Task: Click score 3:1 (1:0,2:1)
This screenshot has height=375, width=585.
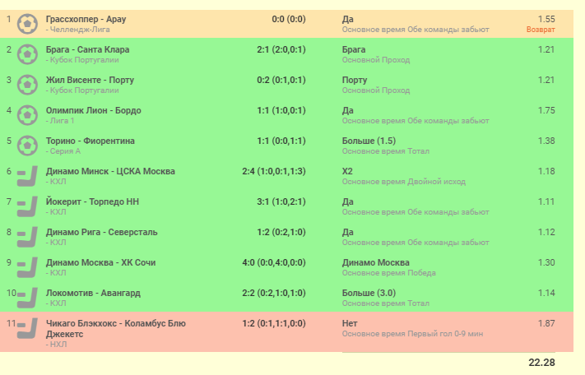Action: tap(281, 201)
